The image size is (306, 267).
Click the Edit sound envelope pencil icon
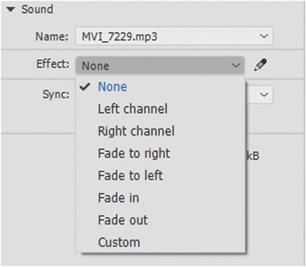(260, 65)
